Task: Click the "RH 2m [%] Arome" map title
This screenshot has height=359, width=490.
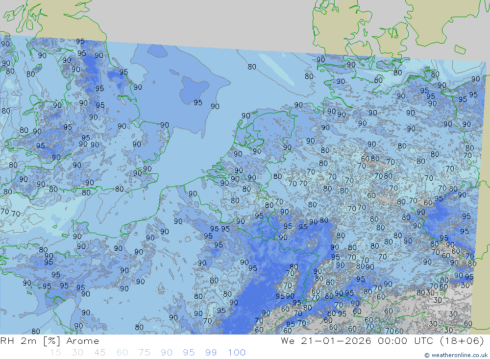Action: 49,341
